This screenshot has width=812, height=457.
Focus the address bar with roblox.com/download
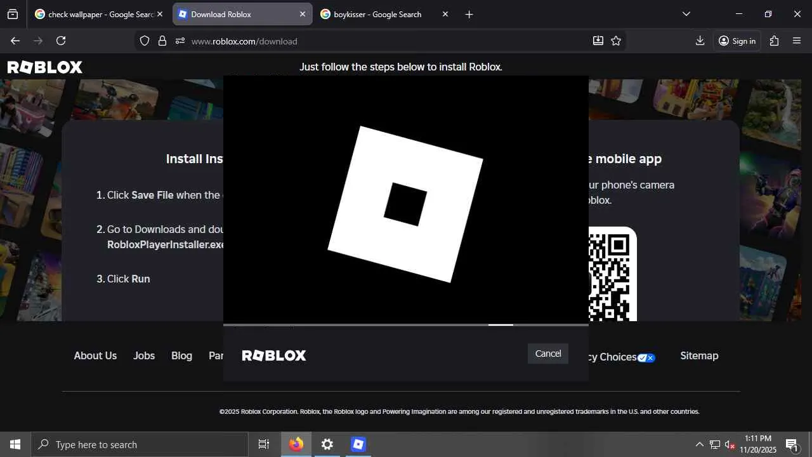pos(381,41)
